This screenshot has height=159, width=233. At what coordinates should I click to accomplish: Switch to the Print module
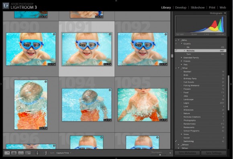click(212, 7)
